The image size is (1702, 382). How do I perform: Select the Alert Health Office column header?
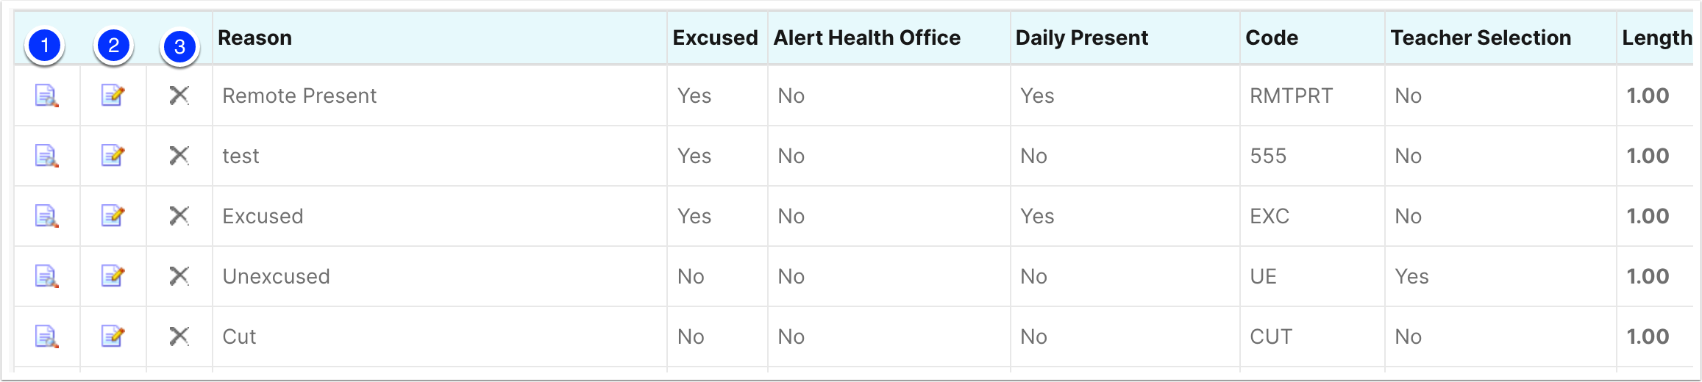(x=866, y=38)
